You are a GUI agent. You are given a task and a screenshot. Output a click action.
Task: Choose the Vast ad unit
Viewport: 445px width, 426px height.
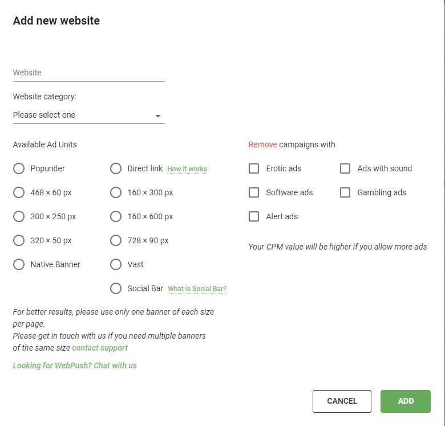[x=116, y=264]
